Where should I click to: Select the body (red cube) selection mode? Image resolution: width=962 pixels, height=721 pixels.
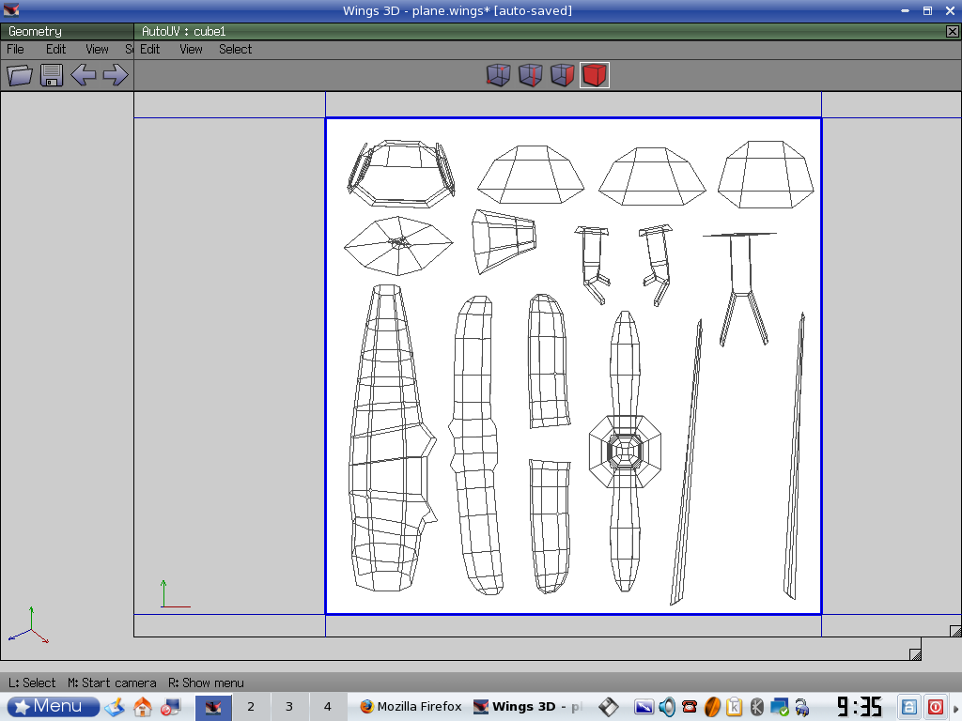(x=594, y=75)
